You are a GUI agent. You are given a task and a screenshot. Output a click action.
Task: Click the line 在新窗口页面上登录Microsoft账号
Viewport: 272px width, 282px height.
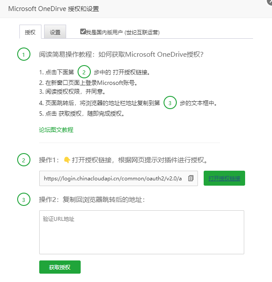pos(88,83)
